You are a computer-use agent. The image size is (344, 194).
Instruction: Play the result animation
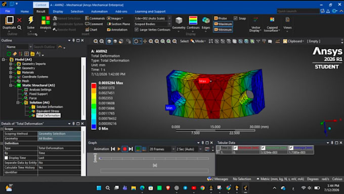(119, 149)
